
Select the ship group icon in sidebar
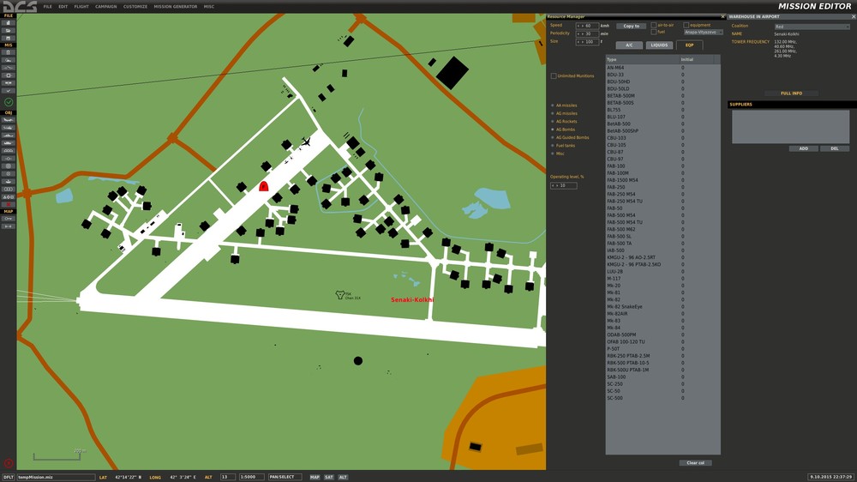pyautogui.click(x=9, y=135)
